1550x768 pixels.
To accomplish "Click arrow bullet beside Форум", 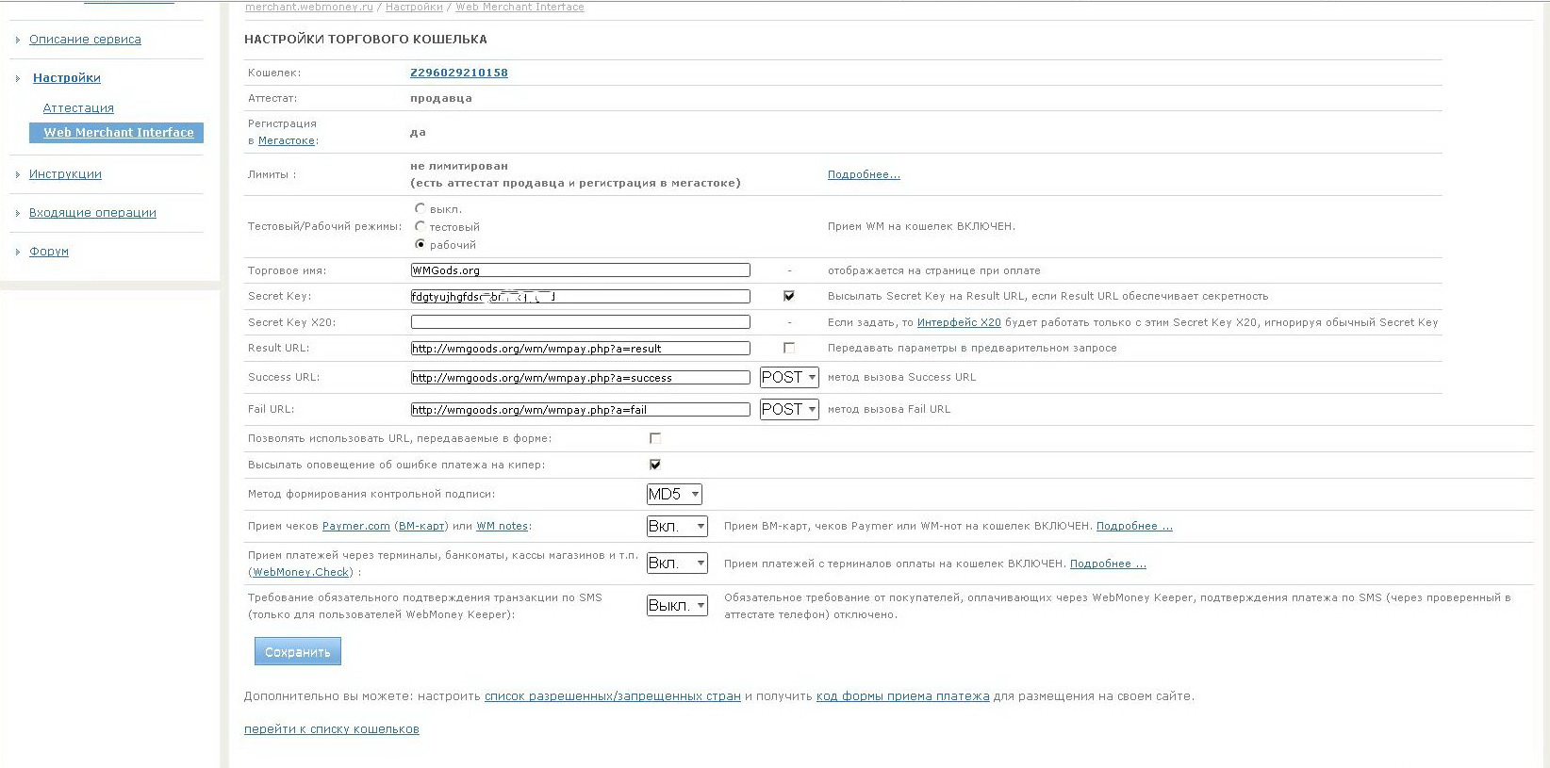I will coord(18,252).
